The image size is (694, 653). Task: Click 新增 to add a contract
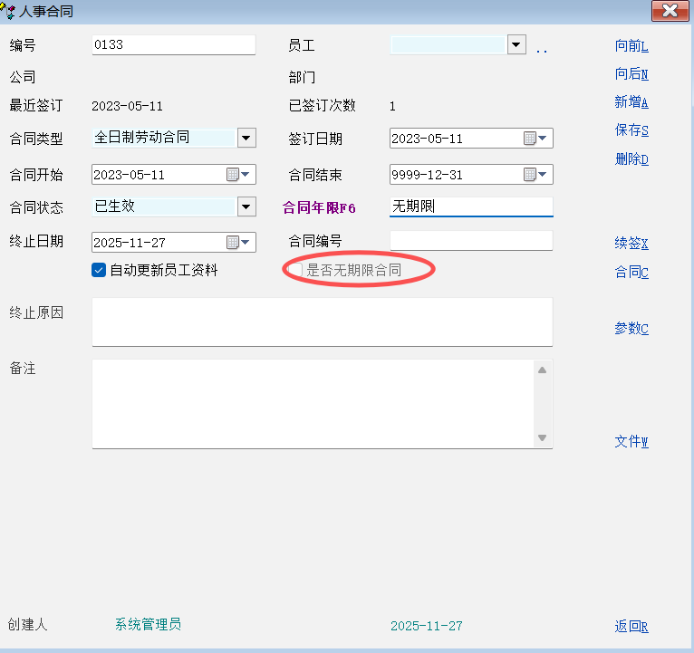(631, 102)
